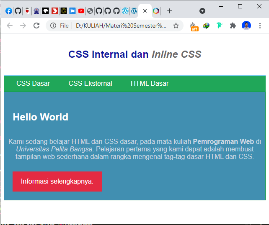Image resolution: width=269 pixels, height=225 pixels.
Task: Click the bold Pemrograman Web text
Action: click(223, 142)
